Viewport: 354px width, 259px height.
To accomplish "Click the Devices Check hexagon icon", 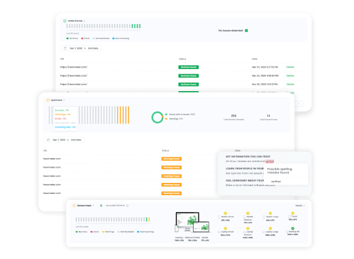I will (74, 206).
